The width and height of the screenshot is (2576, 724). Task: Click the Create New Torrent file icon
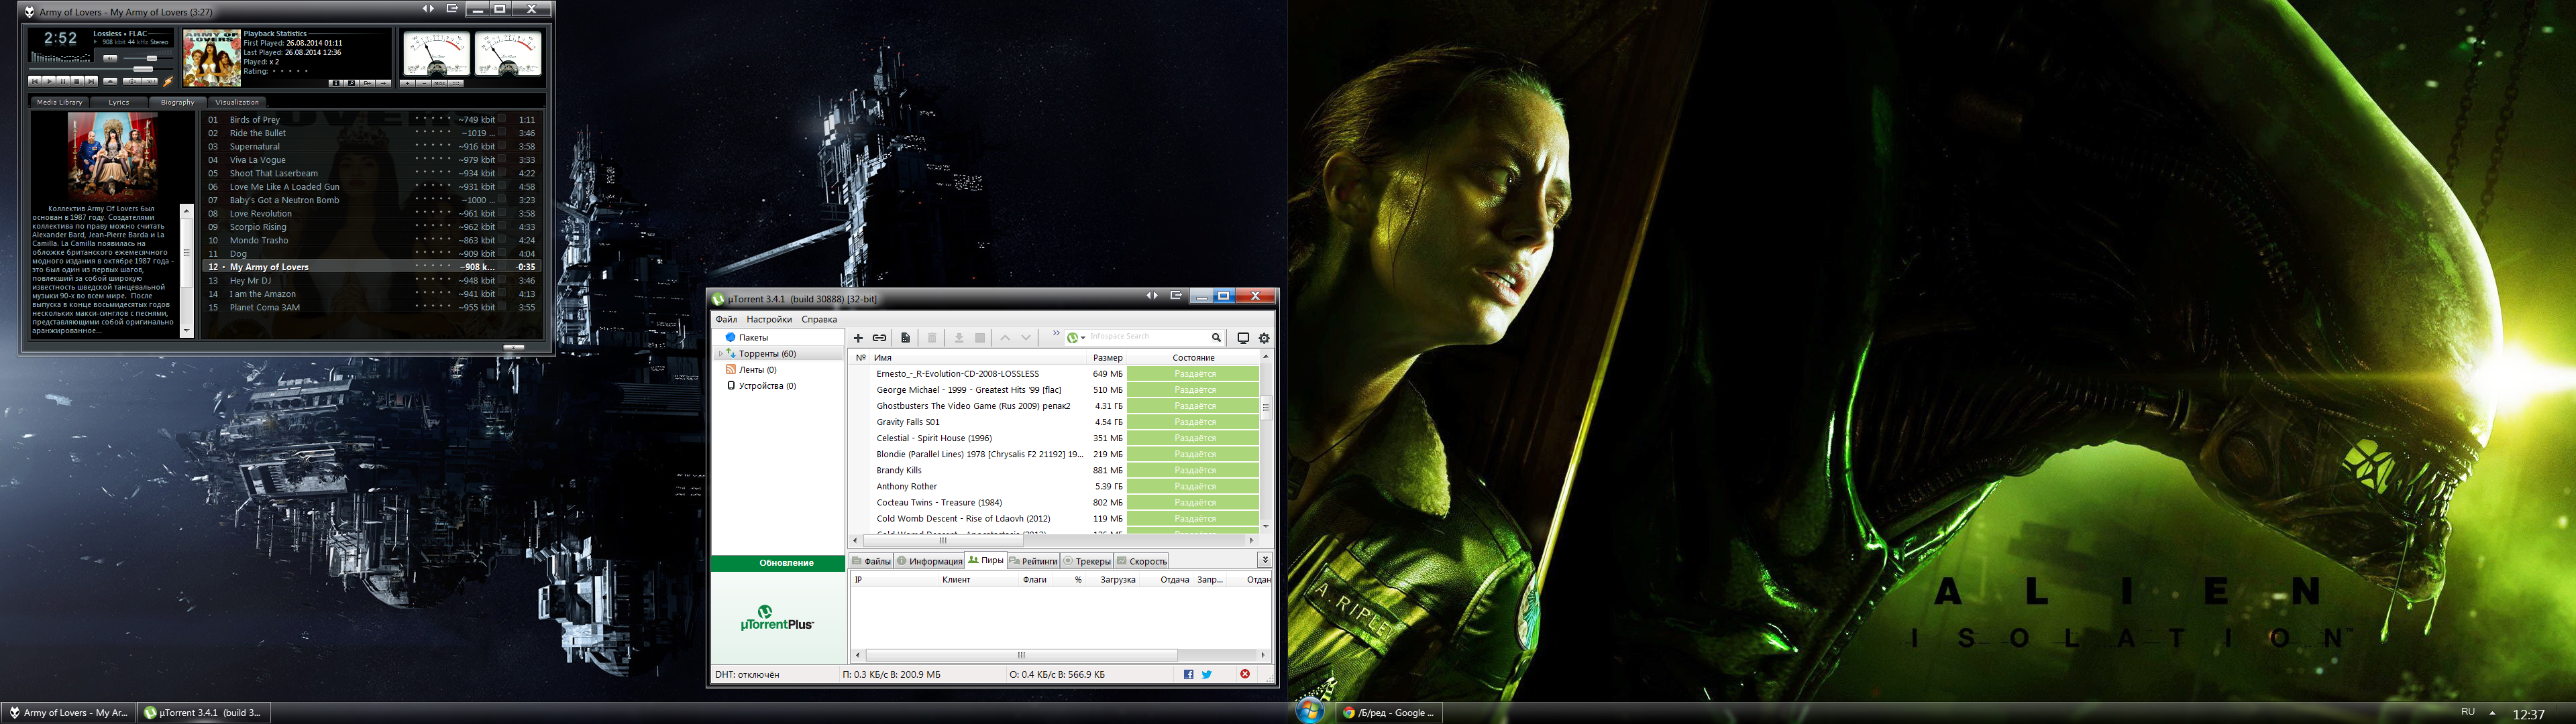pos(905,338)
